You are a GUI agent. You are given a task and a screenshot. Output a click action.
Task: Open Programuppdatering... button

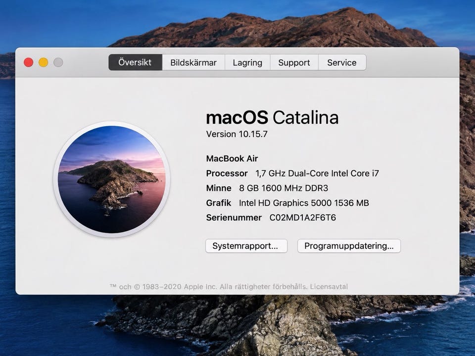[349, 246]
